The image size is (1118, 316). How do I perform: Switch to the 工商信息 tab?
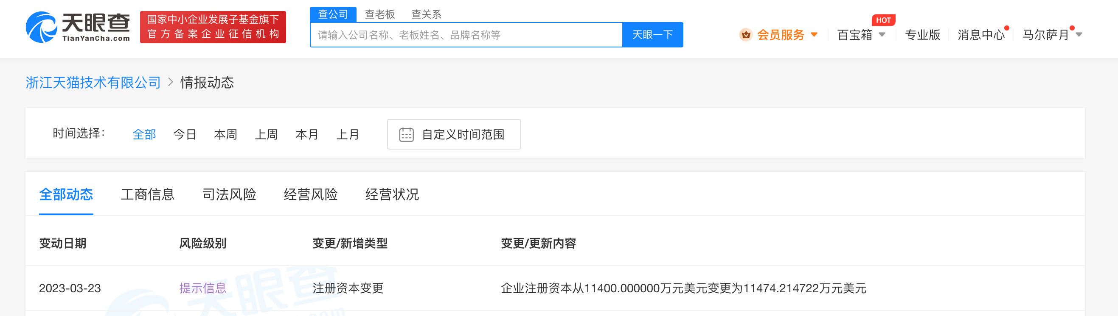tap(148, 194)
